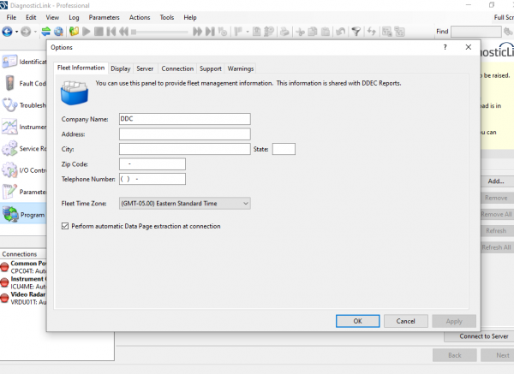514x374 pixels.
Task: Switch to the Connection tab
Action: click(177, 68)
